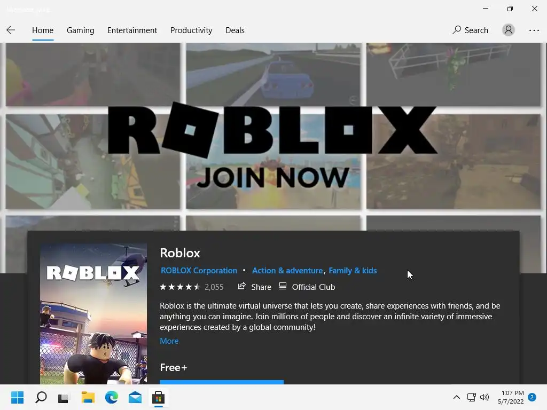Click the Microsoft Store taskbar icon
The image size is (547, 410).
[158, 397]
